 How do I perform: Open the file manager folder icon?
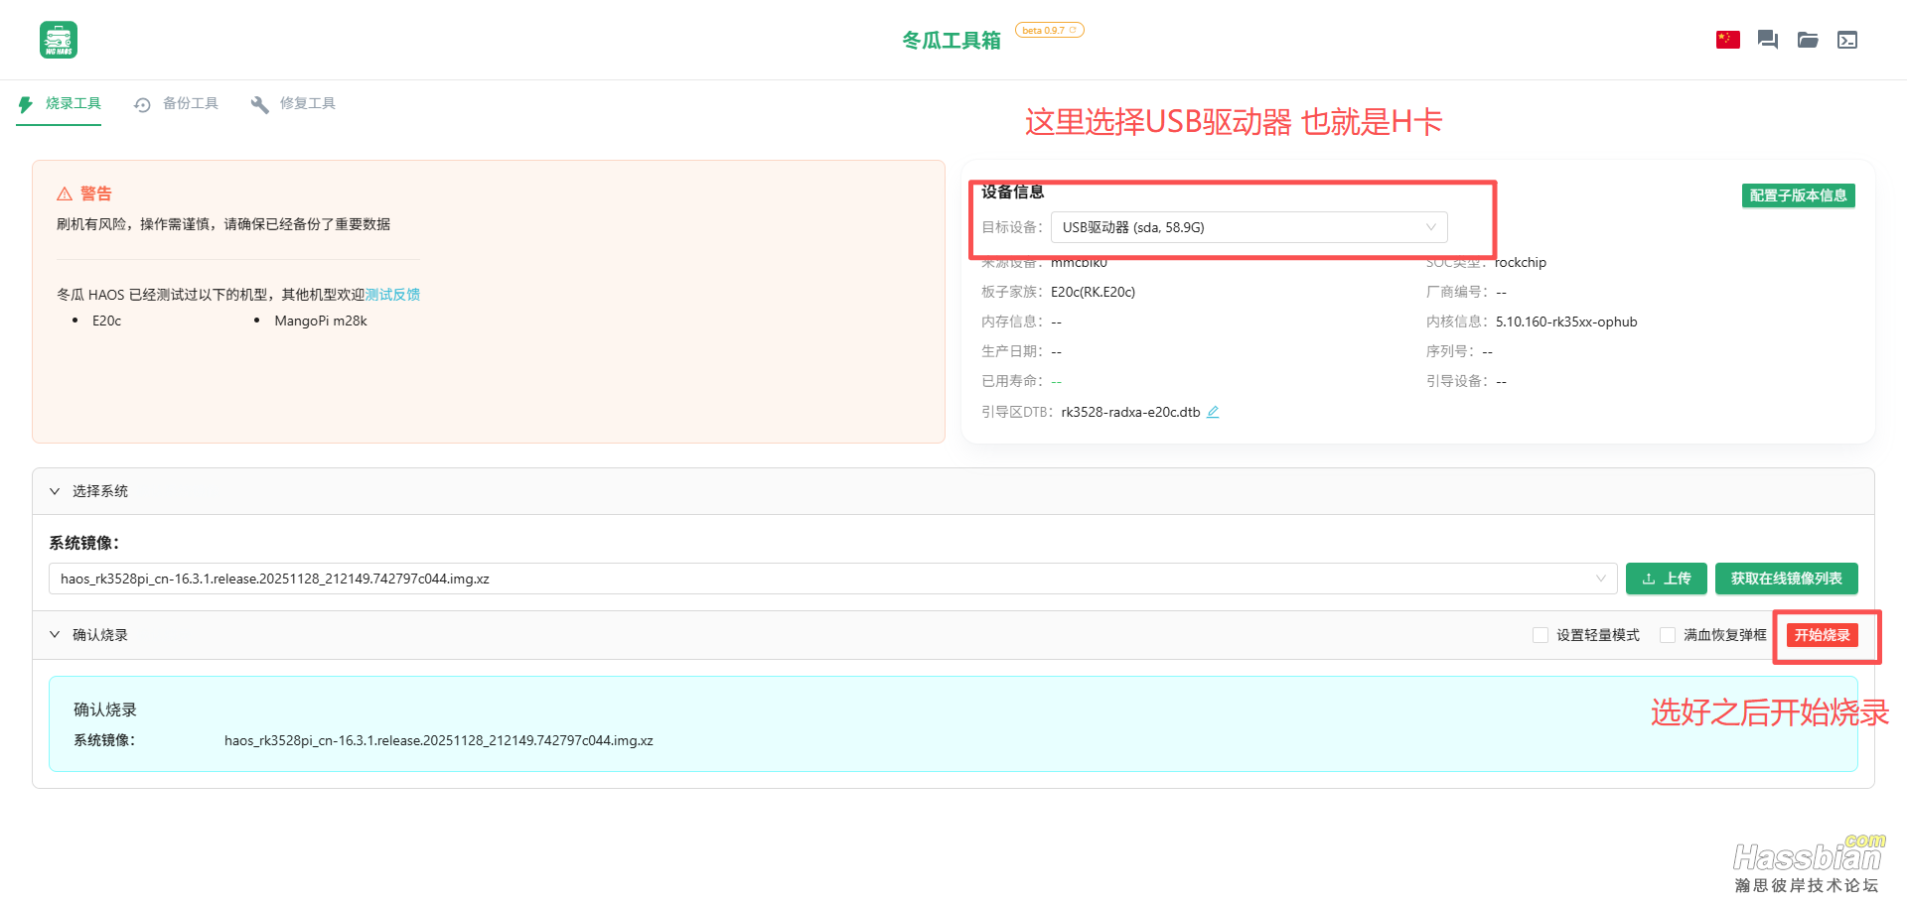tap(1808, 40)
